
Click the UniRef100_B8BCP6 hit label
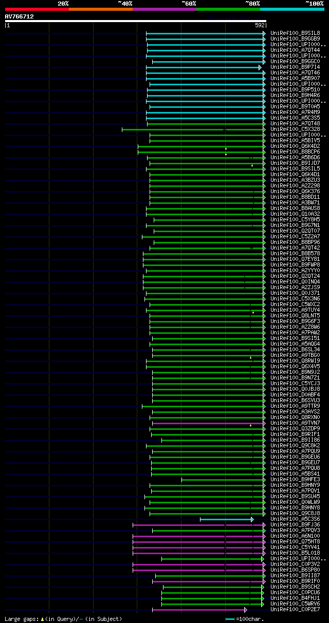(x=295, y=152)
